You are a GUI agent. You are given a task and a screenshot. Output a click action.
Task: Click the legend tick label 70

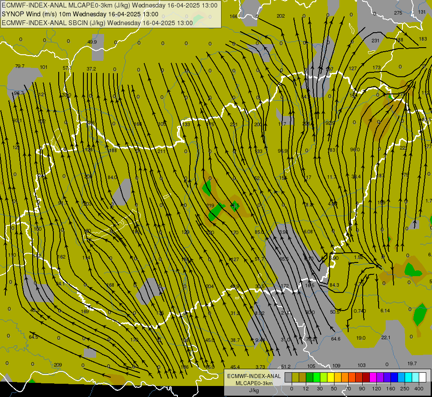click(348, 389)
